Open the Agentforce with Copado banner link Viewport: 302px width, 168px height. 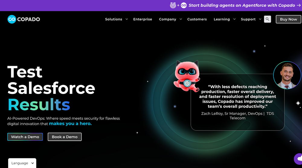coord(242,5)
